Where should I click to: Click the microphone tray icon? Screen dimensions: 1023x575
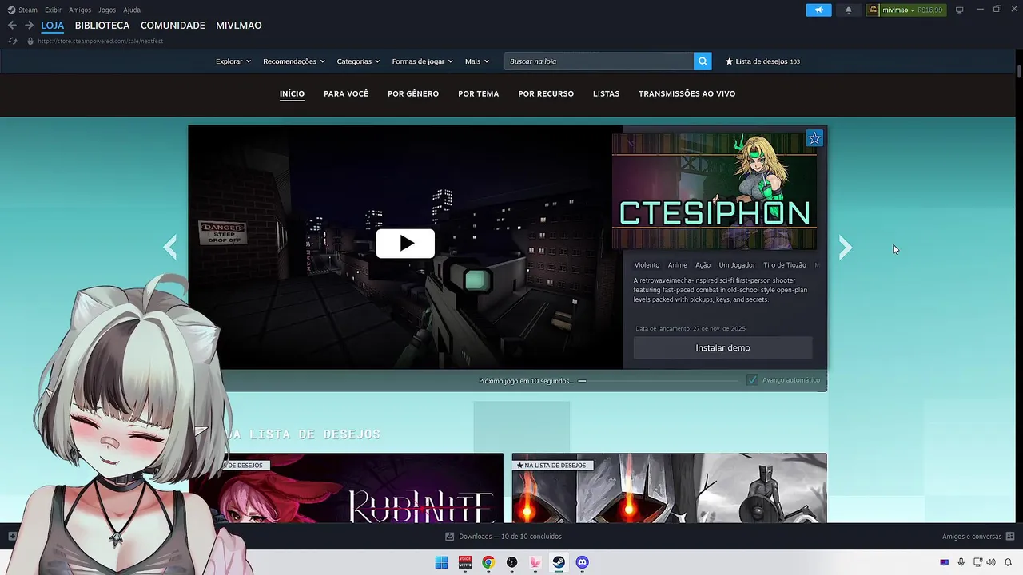click(961, 562)
